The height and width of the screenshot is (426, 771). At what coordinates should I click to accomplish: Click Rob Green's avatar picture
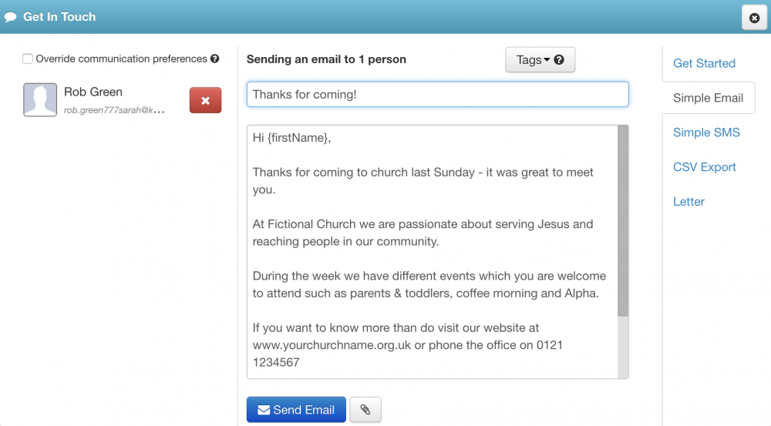pos(40,99)
